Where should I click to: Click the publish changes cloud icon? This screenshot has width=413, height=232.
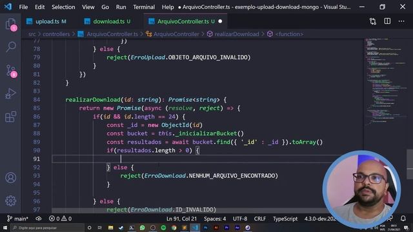[39, 218]
